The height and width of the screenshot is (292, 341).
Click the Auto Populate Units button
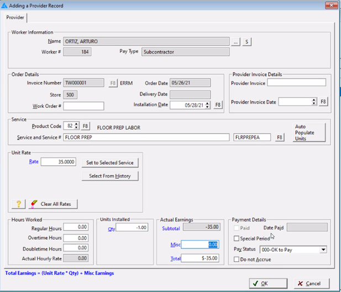pyautogui.click(x=309, y=133)
